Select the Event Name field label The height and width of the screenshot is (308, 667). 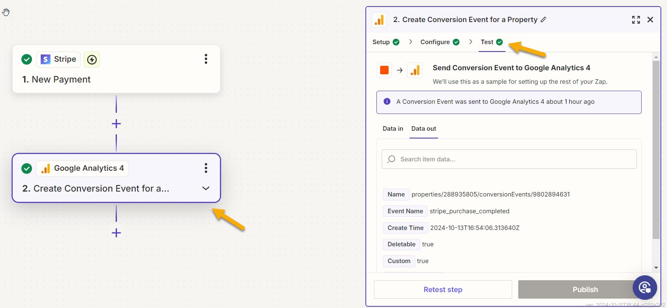click(x=405, y=211)
